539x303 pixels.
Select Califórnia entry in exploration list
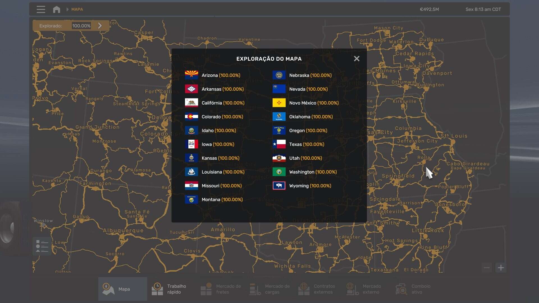223,103
